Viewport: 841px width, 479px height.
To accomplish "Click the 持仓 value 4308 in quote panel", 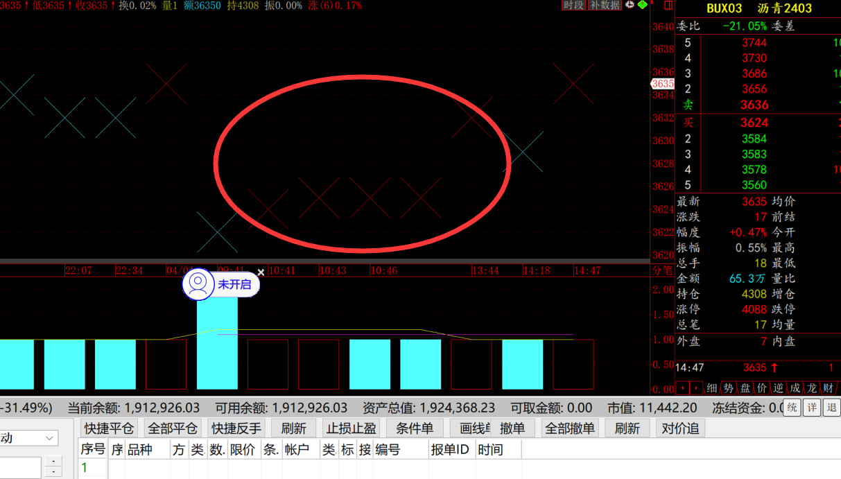I will pyautogui.click(x=754, y=294).
